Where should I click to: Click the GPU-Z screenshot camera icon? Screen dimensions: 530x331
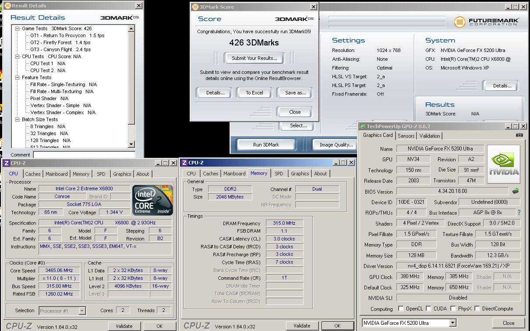pyautogui.click(x=519, y=135)
